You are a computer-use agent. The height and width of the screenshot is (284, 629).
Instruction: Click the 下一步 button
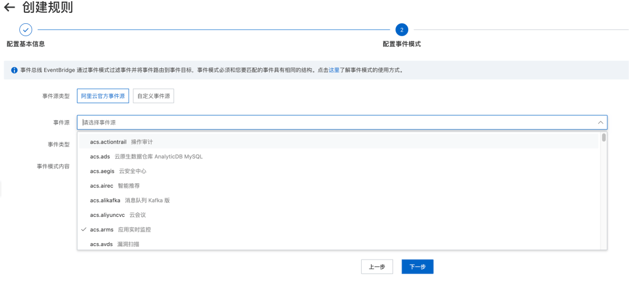(417, 267)
